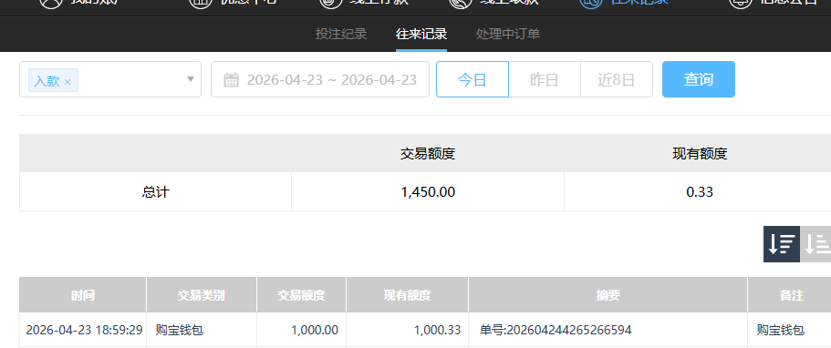Click the total amount 1,450.00
Image resolution: width=831 pixels, height=348 pixels.
coord(428,191)
